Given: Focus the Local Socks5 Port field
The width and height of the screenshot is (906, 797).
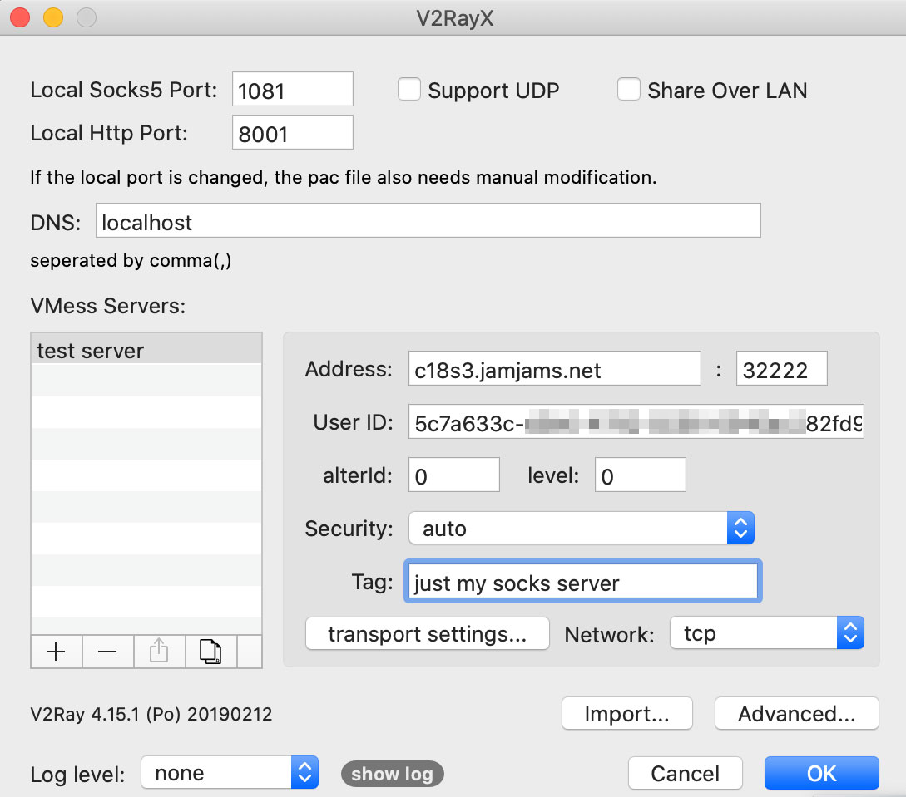Looking at the screenshot, I should coord(292,90).
